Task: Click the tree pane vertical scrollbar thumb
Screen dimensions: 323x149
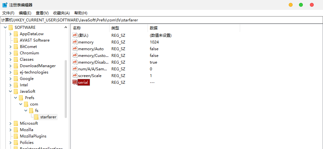Action: coord(66,89)
